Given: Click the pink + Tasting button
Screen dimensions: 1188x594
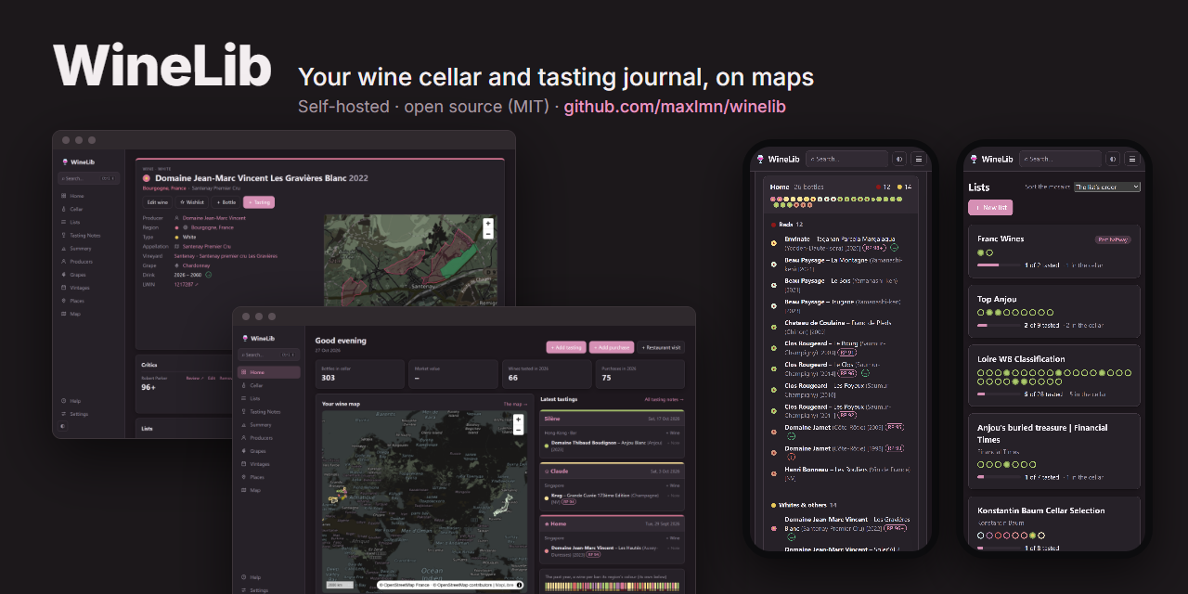Looking at the screenshot, I should (x=259, y=201).
